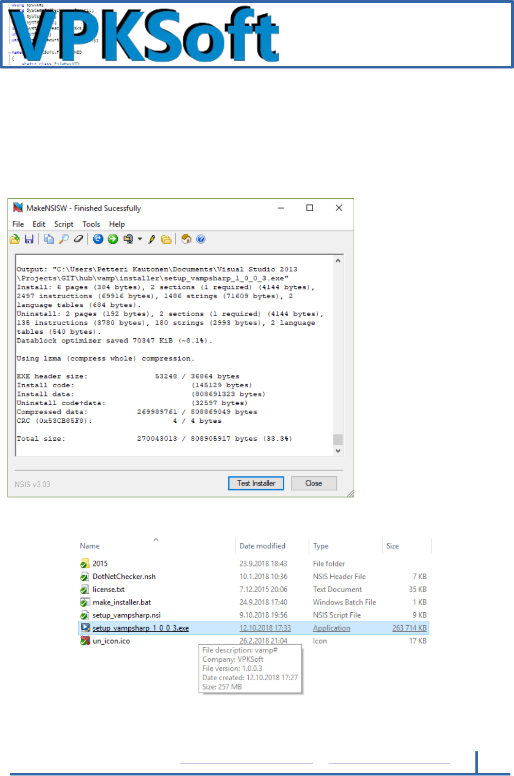Open help with the blue question icon
The height and width of the screenshot is (776, 514).
201,239
